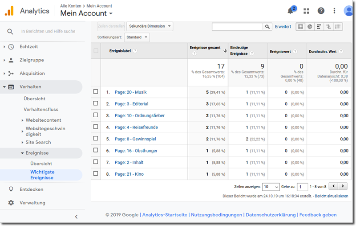Open the Sekundäre Dimension dropdown
The width and height of the screenshot is (356, 226).
(x=150, y=26)
